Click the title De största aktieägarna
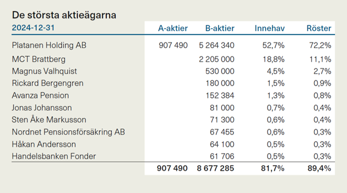This screenshot has height=193, width=347. tap(64, 15)
